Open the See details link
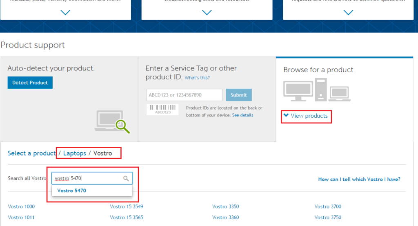This screenshot has height=226, width=418. (x=242, y=115)
